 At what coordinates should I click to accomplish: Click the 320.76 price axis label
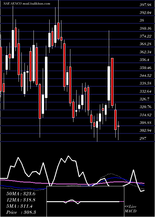pyautogui.click(x=145, y=107)
